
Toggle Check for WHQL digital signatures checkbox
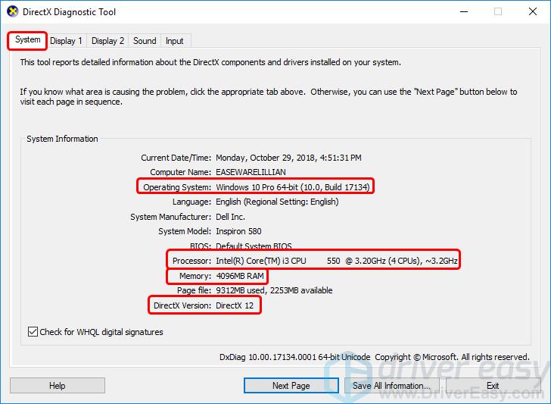[33, 331]
